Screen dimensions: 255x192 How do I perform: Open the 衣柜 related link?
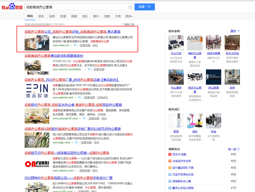[232, 88]
